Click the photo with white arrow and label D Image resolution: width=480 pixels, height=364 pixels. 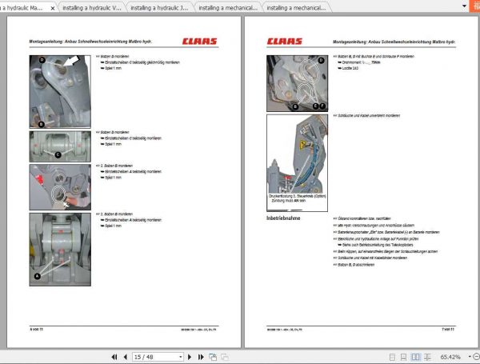60,91
